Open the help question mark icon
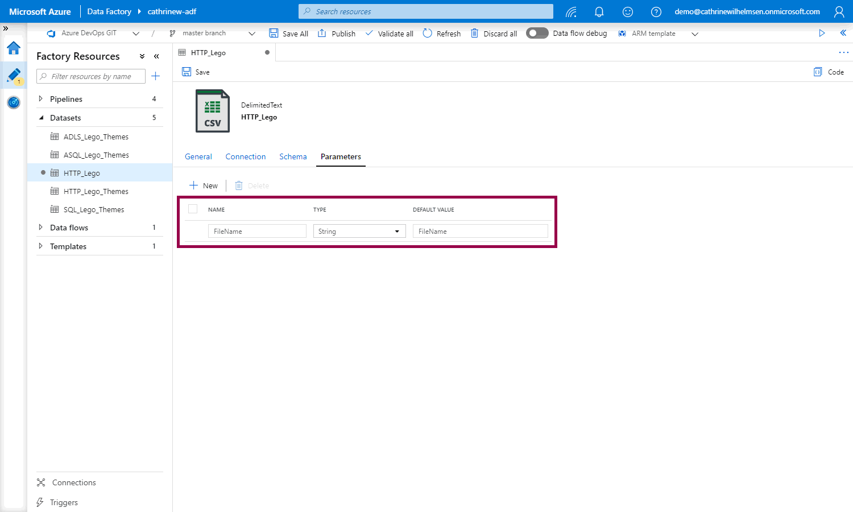Image resolution: width=853 pixels, height=512 pixels. point(656,12)
